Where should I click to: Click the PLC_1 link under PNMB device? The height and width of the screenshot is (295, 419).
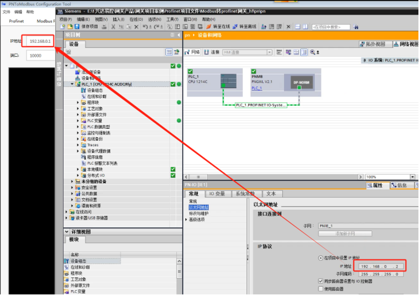(x=257, y=88)
